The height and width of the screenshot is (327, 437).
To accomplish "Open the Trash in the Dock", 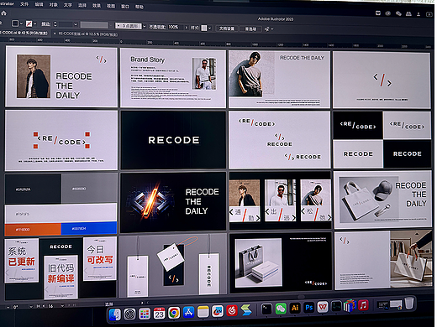I will coord(409,303).
